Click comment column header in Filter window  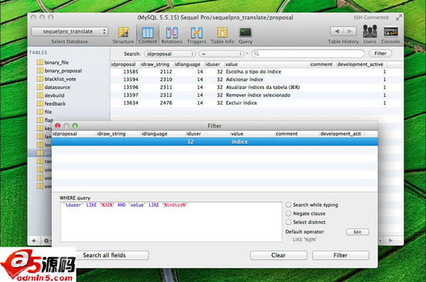pyautogui.click(x=297, y=134)
